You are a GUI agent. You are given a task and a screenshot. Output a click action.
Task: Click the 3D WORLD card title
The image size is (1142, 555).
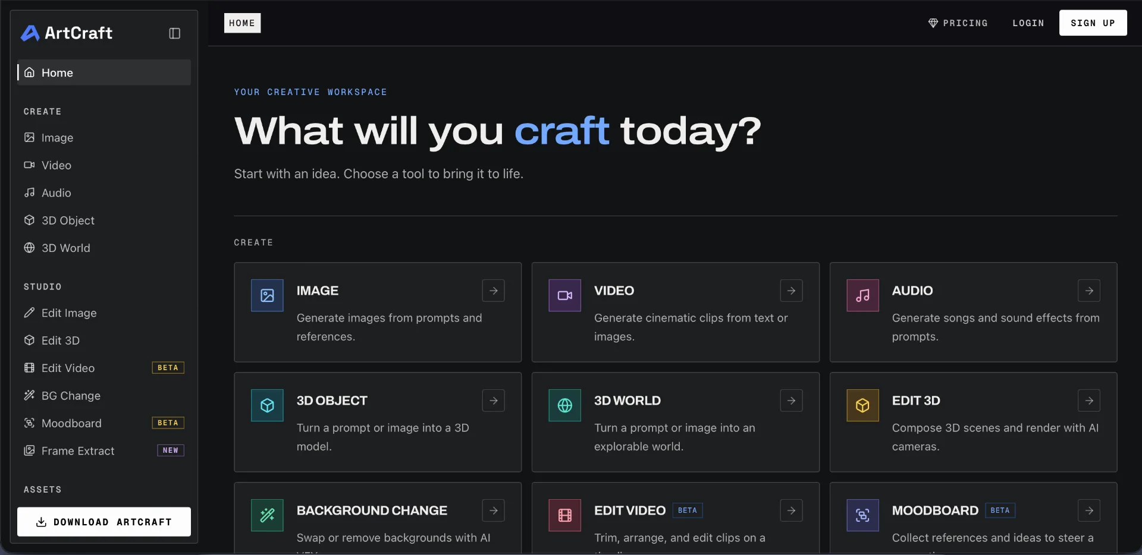point(628,401)
